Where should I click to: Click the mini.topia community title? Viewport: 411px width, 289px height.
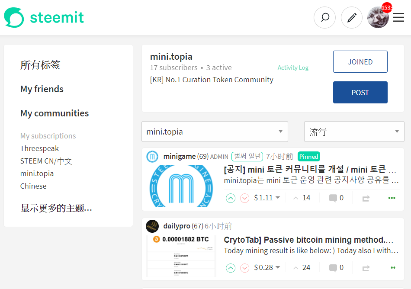(x=171, y=56)
